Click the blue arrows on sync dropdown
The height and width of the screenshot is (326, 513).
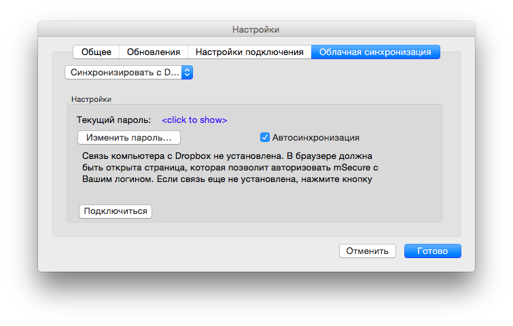click(x=188, y=72)
